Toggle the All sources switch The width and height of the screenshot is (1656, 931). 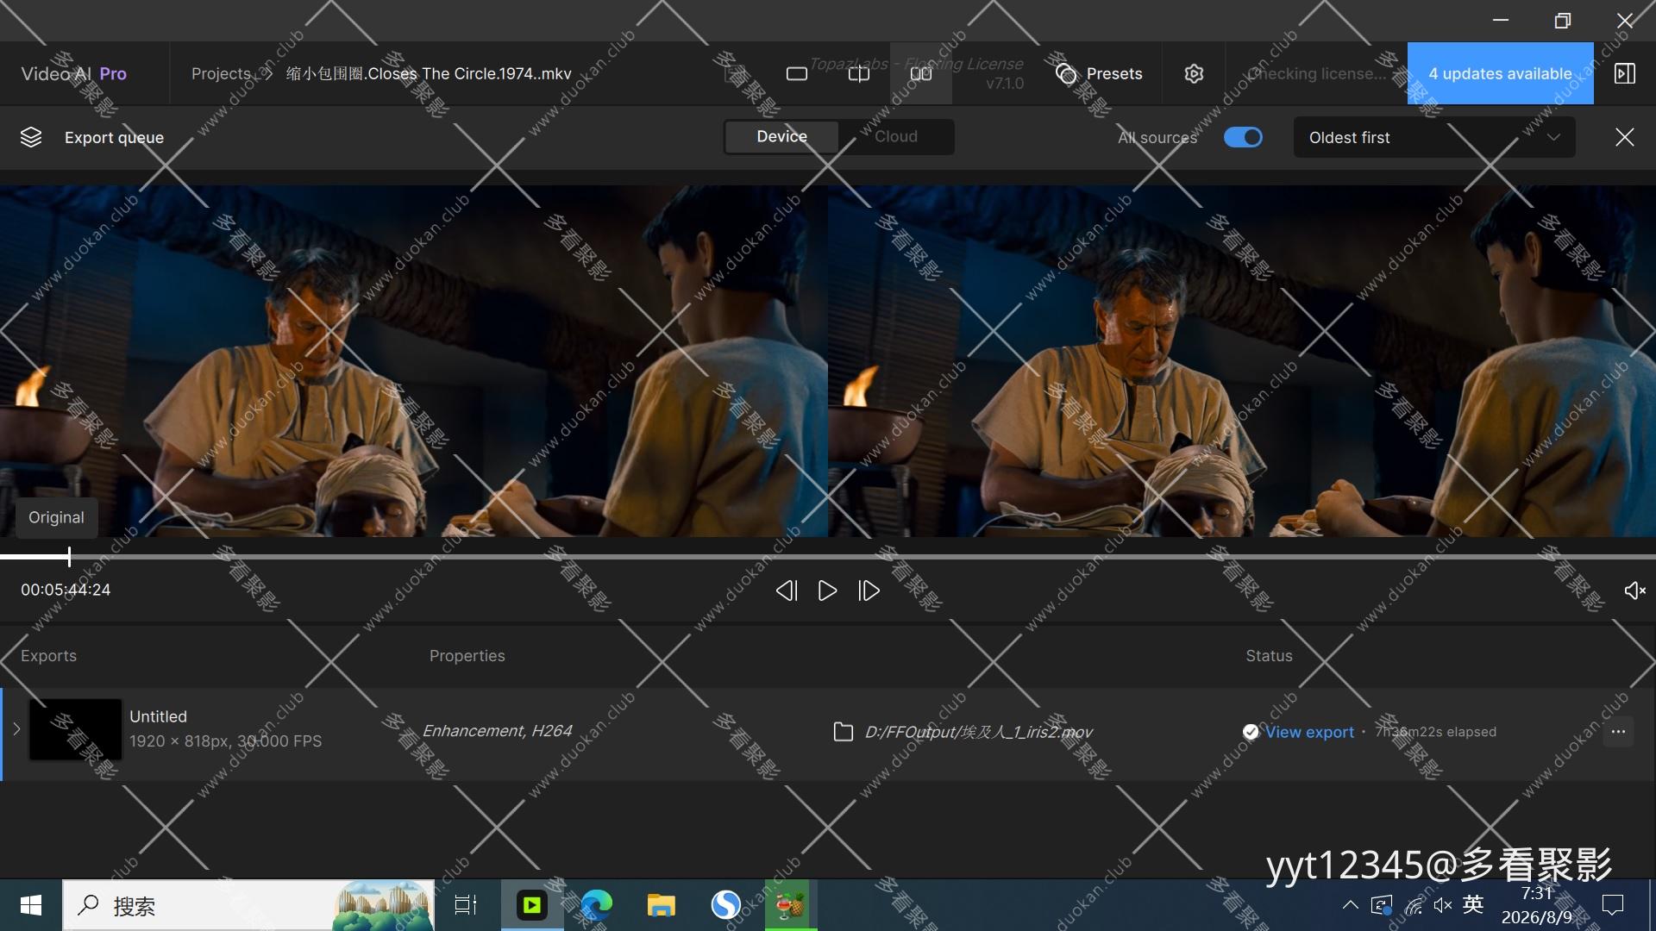tap(1243, 137)
